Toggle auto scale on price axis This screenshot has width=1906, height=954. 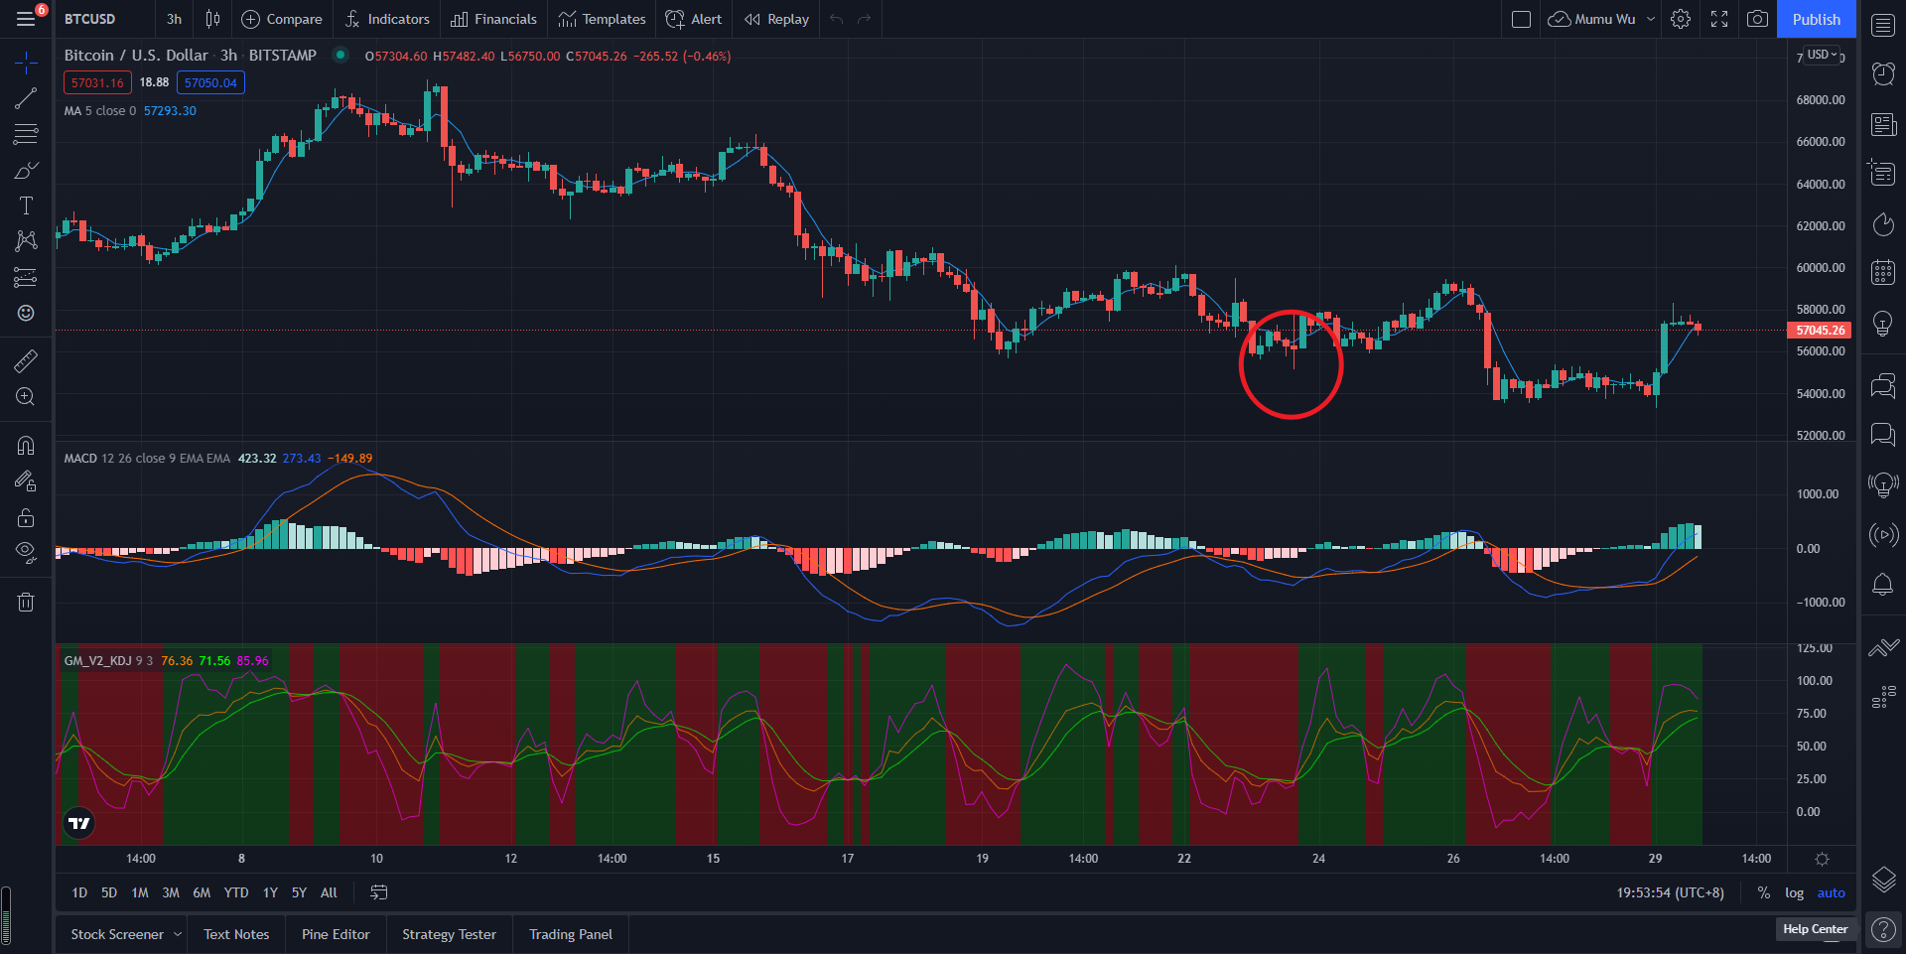pyautogui.click(x=1831, y=892)
